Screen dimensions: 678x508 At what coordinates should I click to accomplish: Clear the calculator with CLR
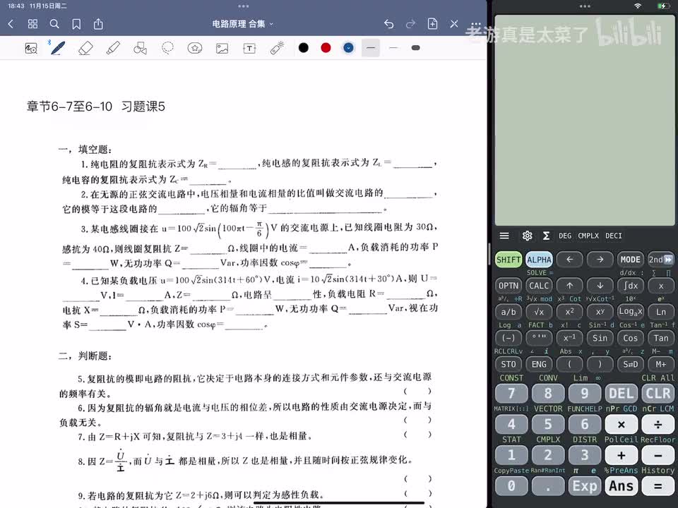pos(658,394)
